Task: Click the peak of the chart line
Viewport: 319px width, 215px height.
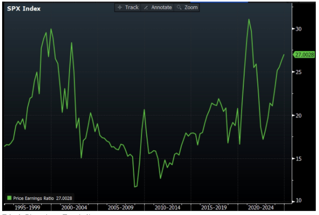Action: coord(249,19)
